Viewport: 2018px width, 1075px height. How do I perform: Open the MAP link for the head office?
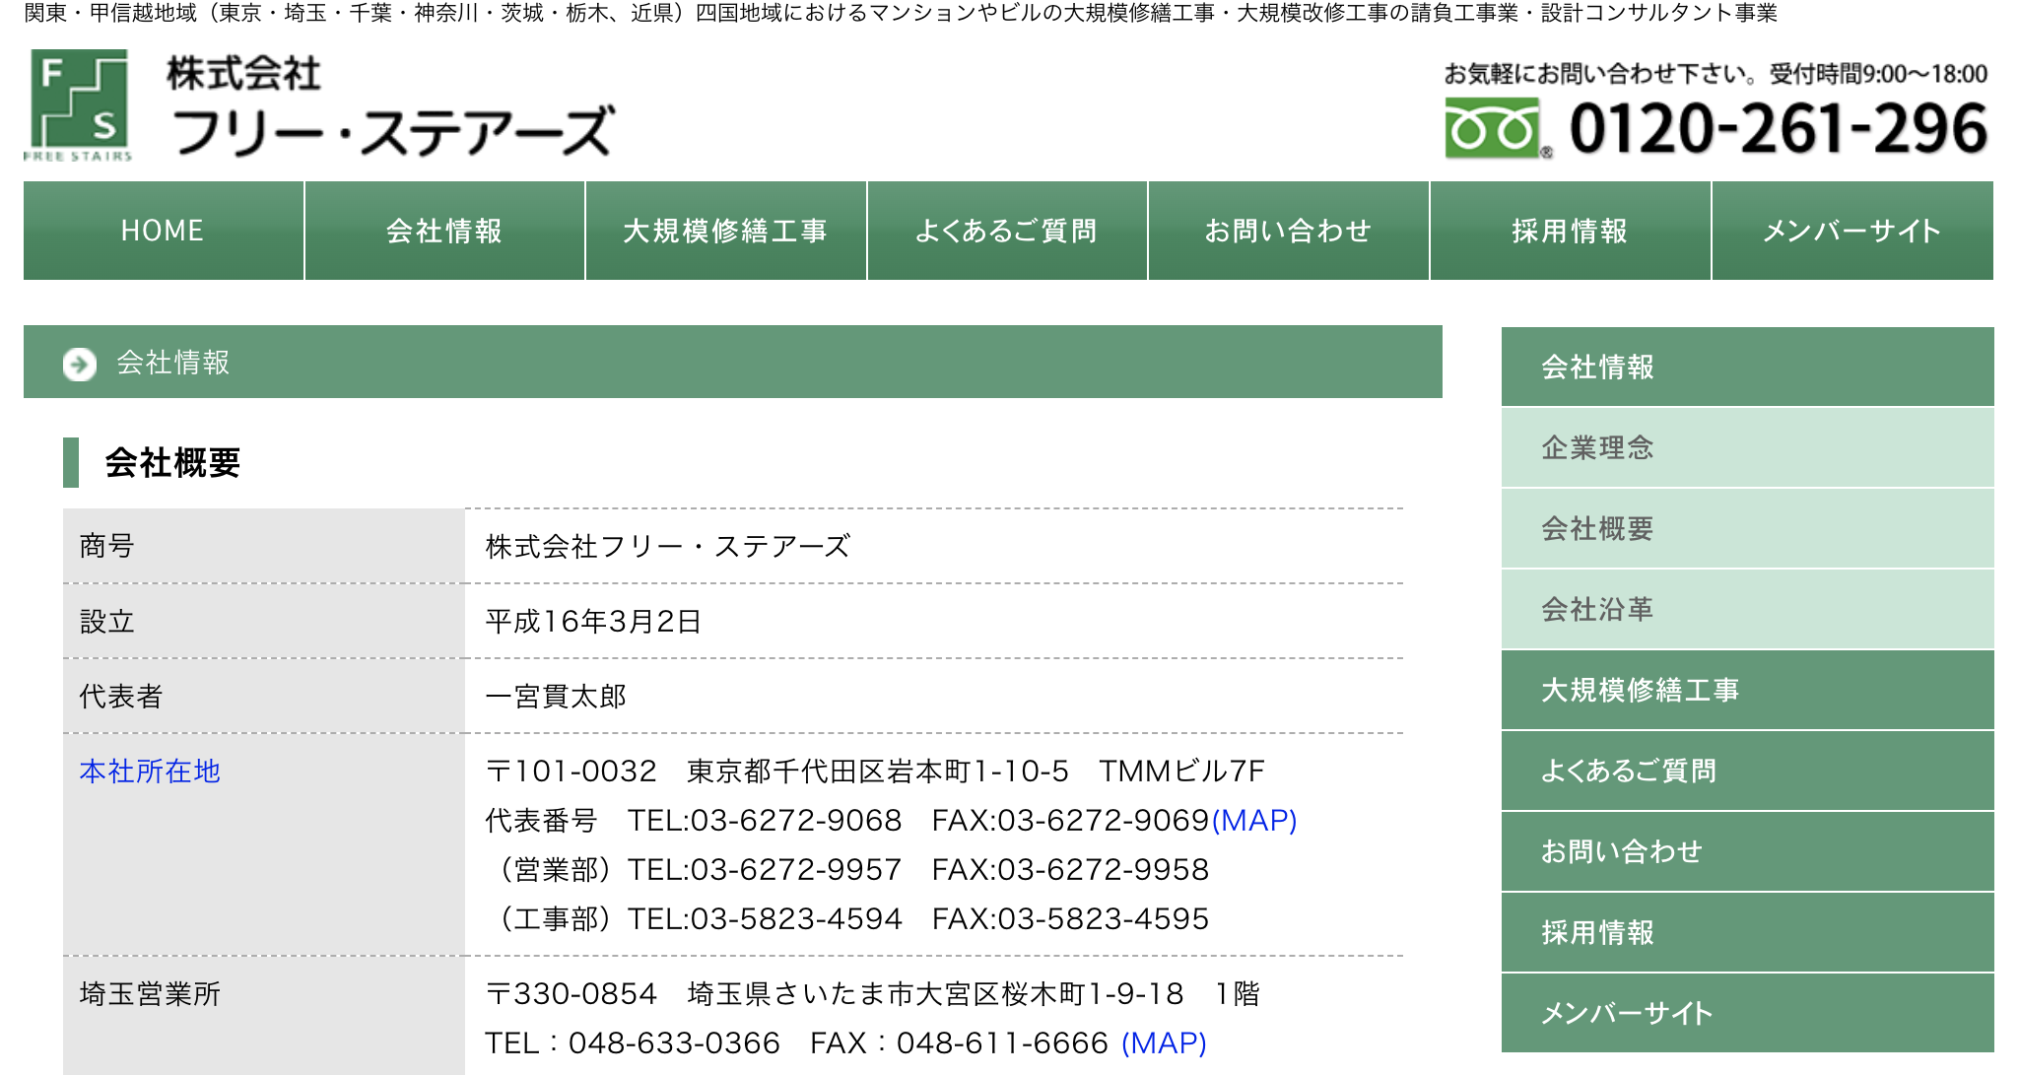point(1255,821)
